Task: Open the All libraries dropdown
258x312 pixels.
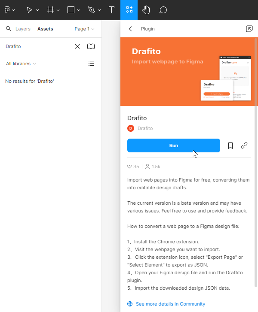Action: tap(21, 64)
